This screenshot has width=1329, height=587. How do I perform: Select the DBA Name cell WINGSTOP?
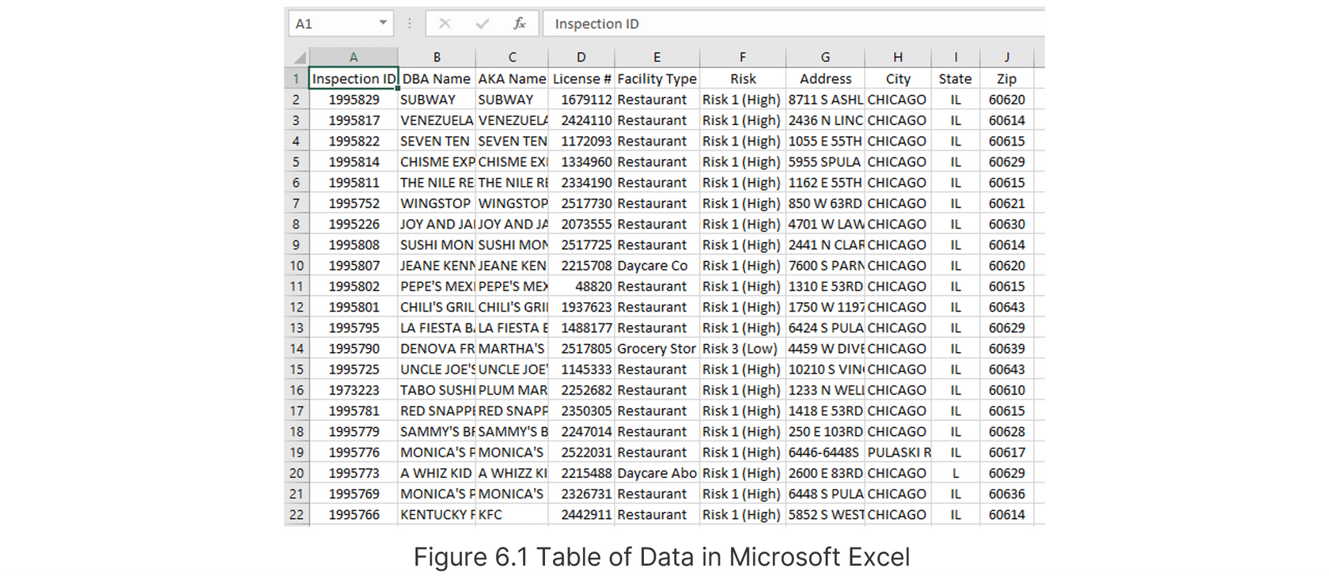[x=437, y=203]
